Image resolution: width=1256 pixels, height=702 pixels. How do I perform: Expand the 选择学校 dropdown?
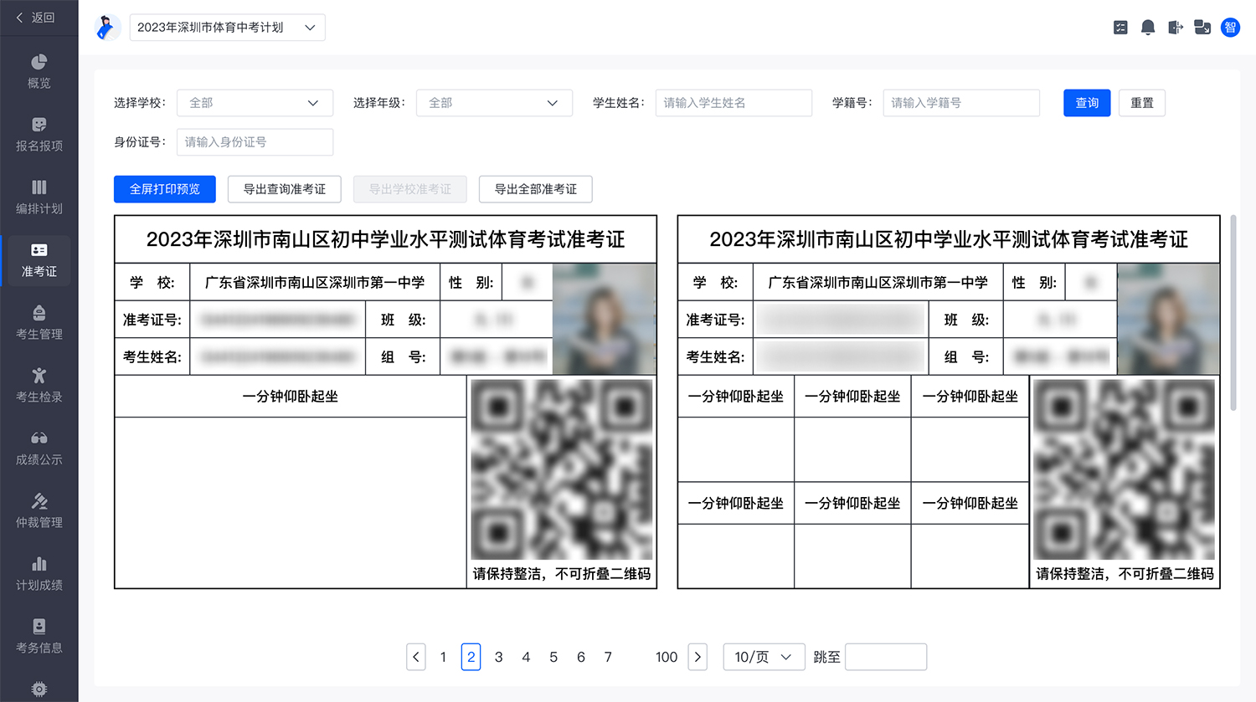tap(255, 103)
